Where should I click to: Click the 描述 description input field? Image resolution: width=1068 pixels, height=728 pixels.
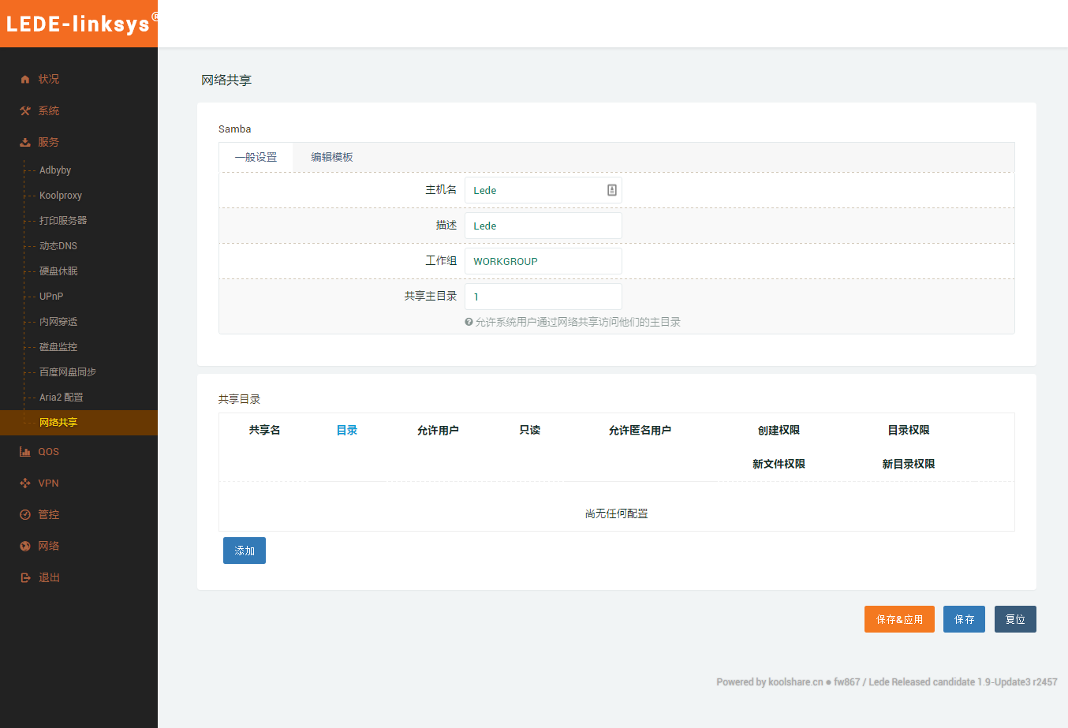point(543,226)
